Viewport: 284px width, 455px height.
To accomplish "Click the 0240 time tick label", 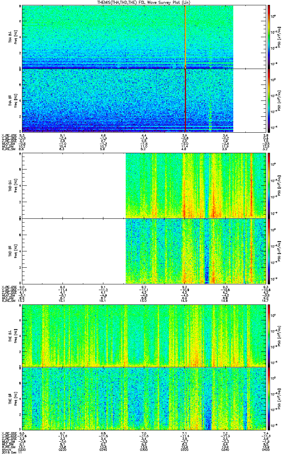I will pyautogui.click(x=103, y=449).
